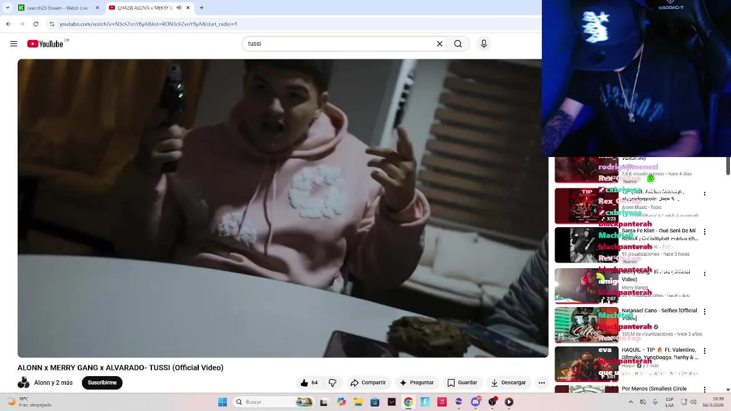Open the weather widget 18°C
Screen dimensions: 731x411
(x=27, y=402)
